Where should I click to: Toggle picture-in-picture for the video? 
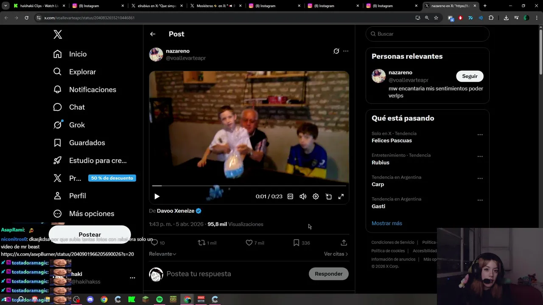[328, 197]
